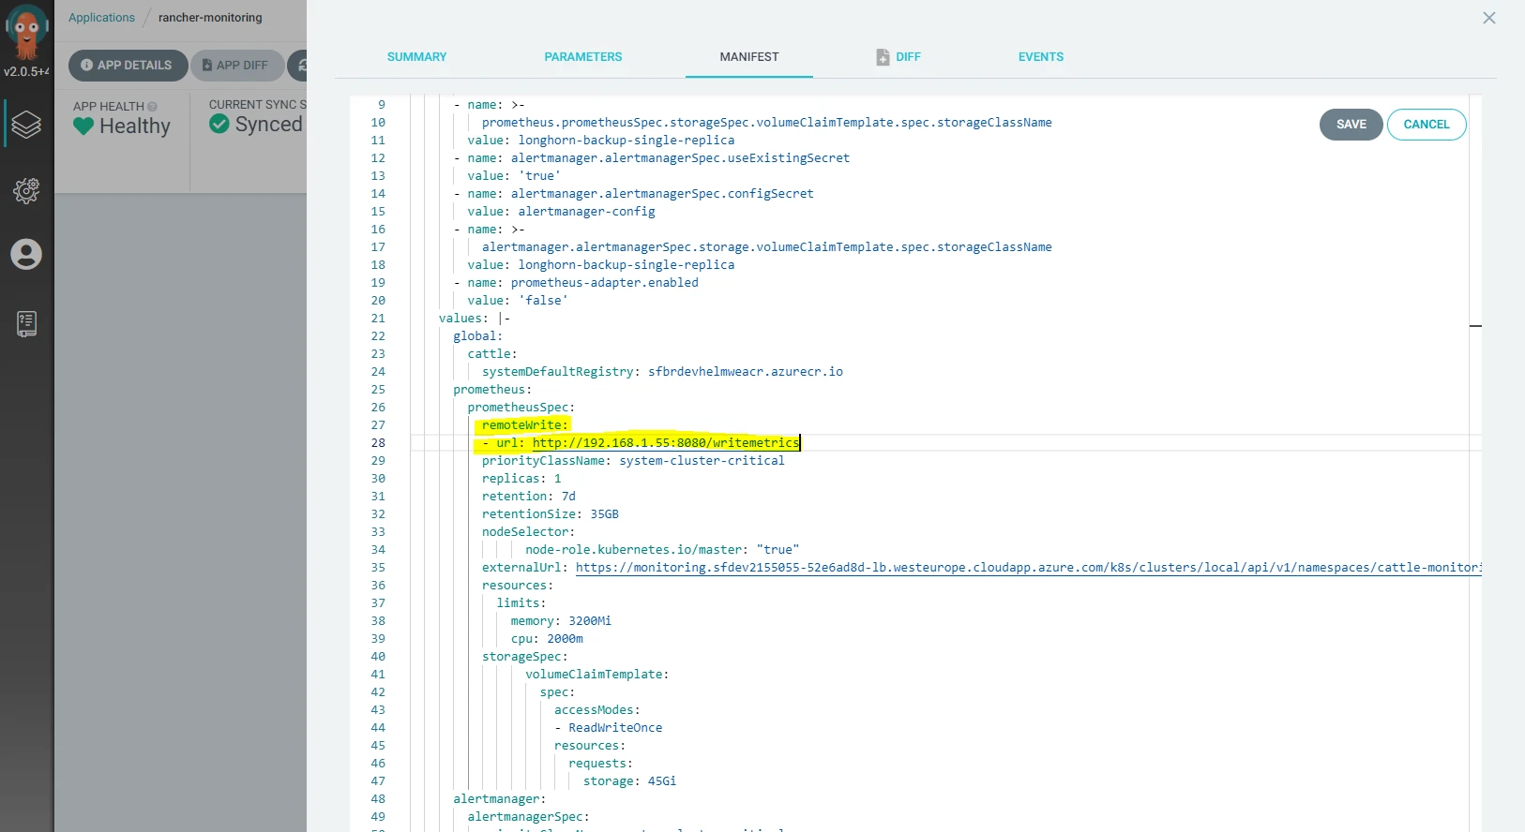Viewport: 1525px width, 832px height.
Task: Open the DIFF tab
Action: coord(908,57)
